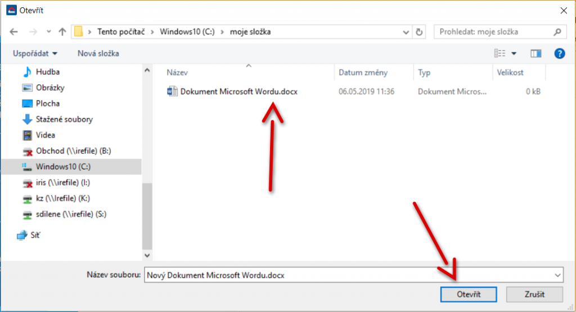
Task: Click the disconnected B: drive icon
Action: pyautogui.click(x=28, y=151)
